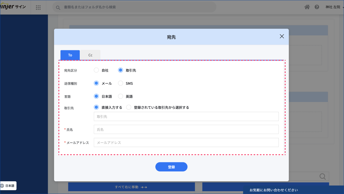Click the すべて右に移動 button
Viewport: 344px width, 194px height.
pos(131,187)
